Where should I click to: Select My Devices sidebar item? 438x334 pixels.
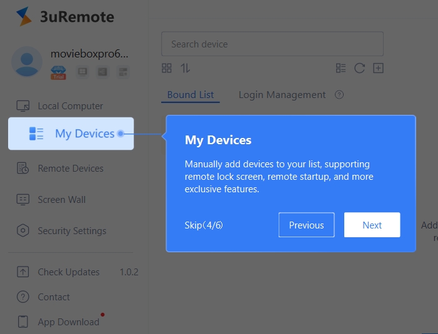click(71, 134)
